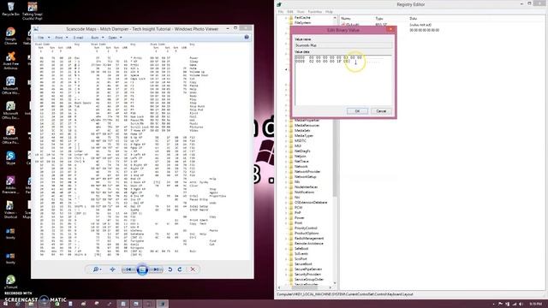Viewport: 548px width, 308px height.
Task: Select the Notifications registry key
Action: click(x=304, y=192)
